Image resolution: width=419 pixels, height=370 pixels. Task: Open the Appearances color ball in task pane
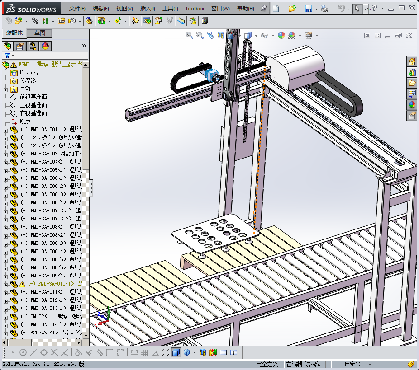point(412,105)
